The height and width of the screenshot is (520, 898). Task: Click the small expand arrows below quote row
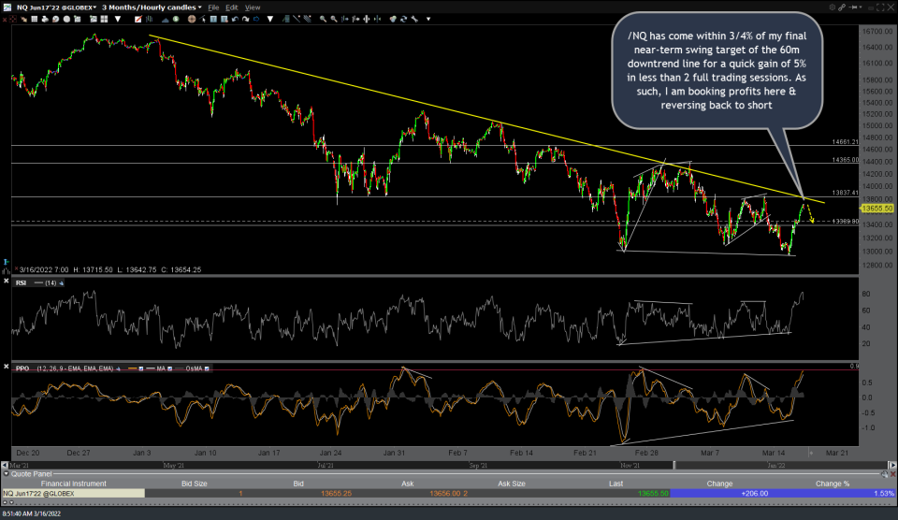pos(7,502)
